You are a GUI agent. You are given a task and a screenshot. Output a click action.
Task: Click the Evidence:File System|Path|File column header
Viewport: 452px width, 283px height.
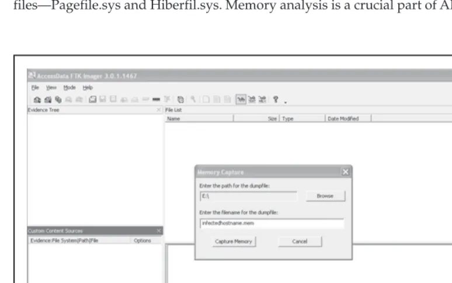point(79,240)
